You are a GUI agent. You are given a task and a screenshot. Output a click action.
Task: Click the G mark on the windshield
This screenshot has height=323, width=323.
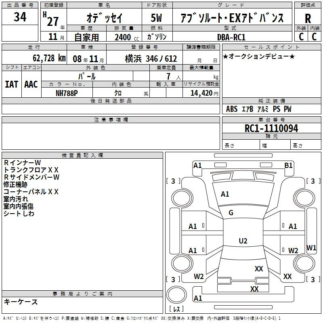tap(231, 213)
